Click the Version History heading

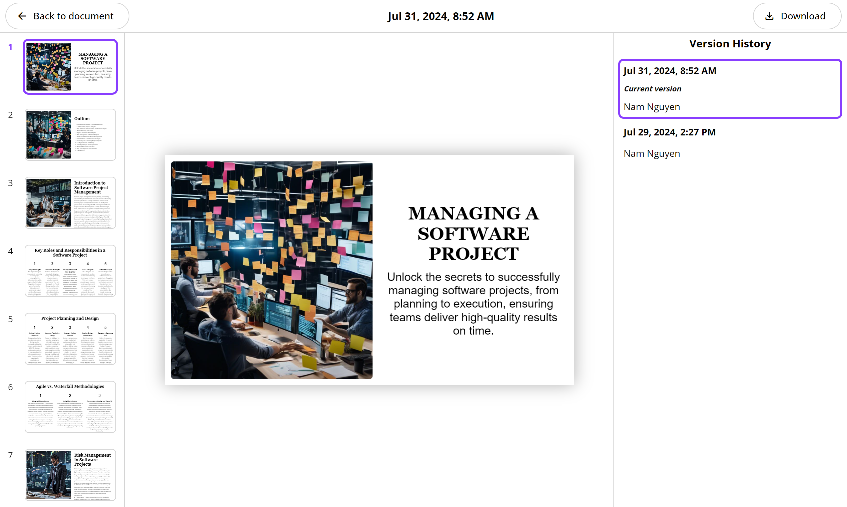[x=730, y=44]
